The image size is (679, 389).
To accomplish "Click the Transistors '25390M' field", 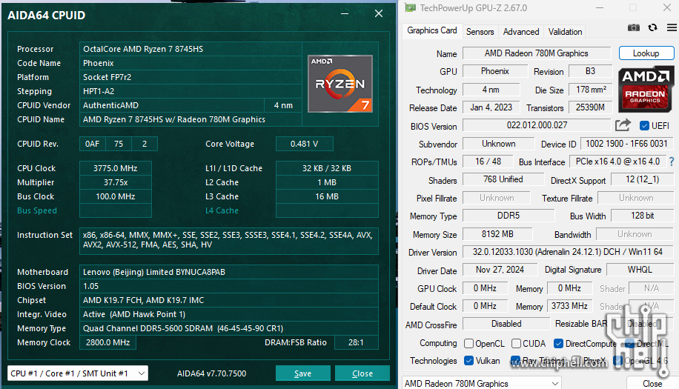I will click(590, 107).
